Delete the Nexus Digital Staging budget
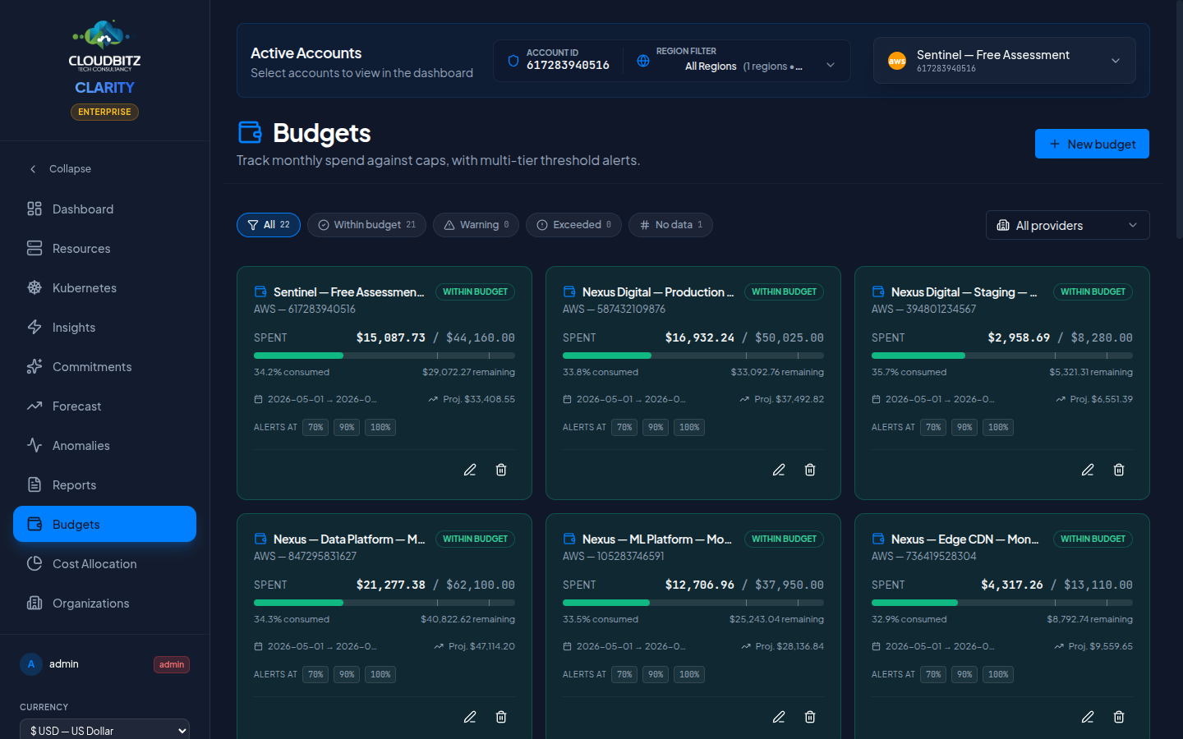This screenshot has width=1183, height=739. (1119, 470)
